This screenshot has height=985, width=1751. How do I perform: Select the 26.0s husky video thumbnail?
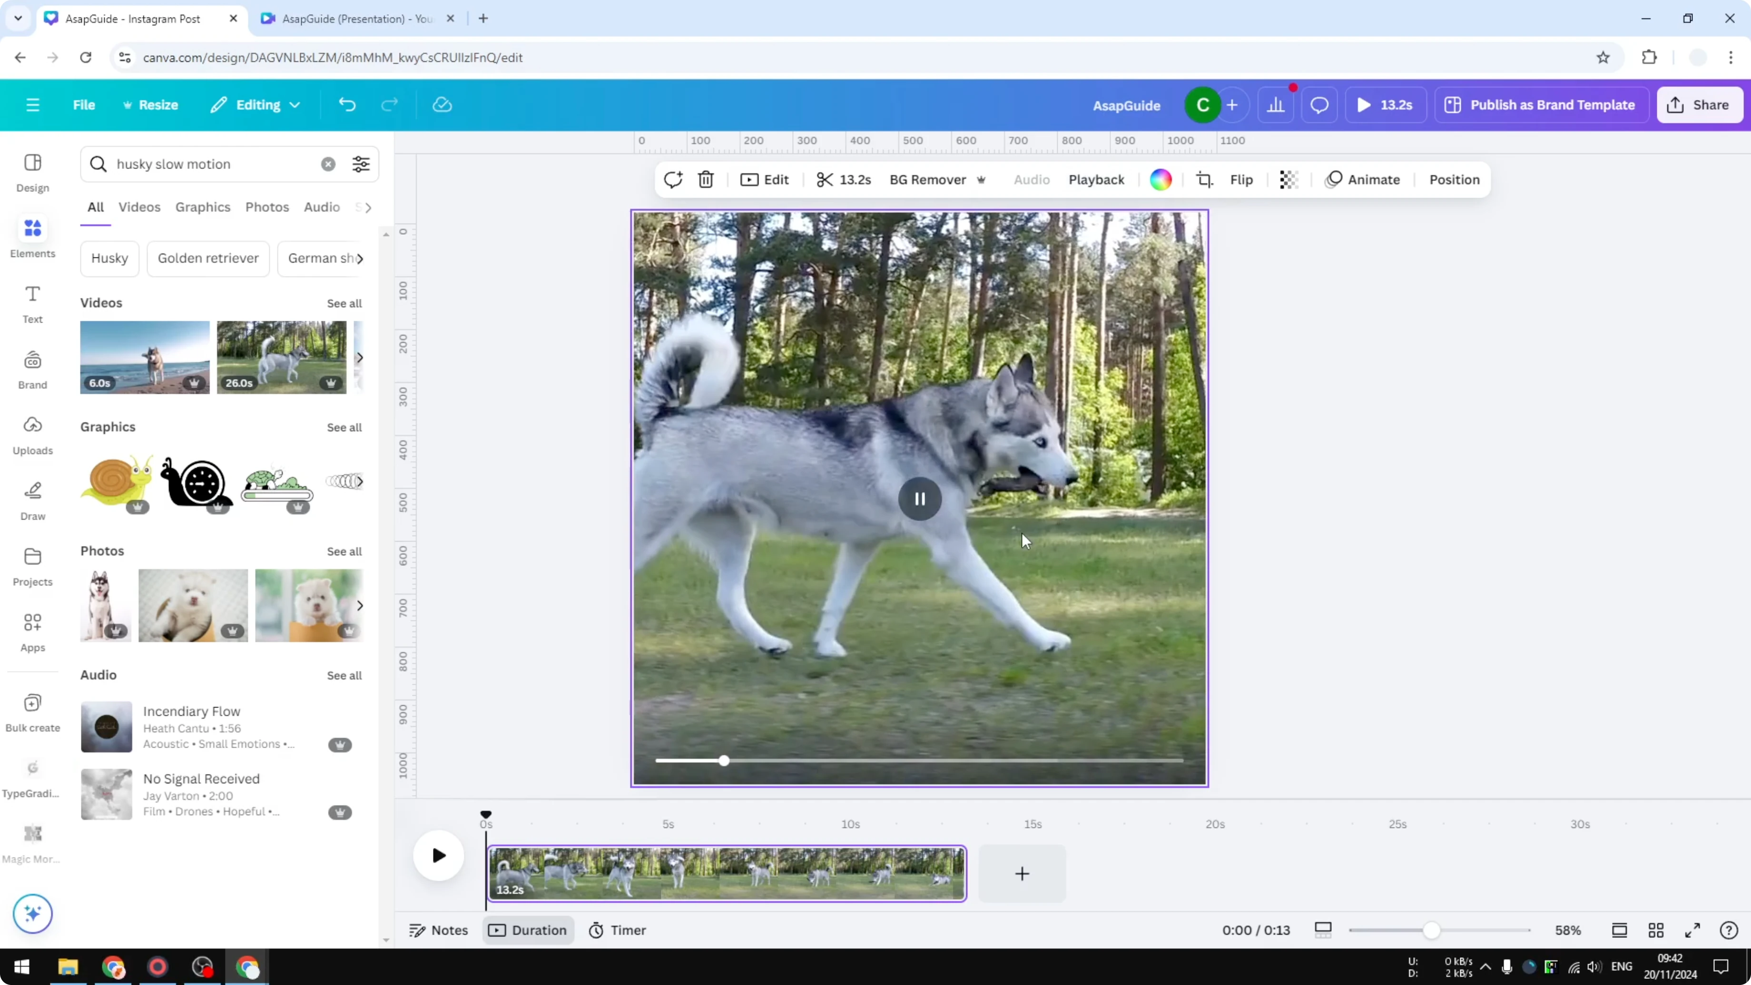281,357
